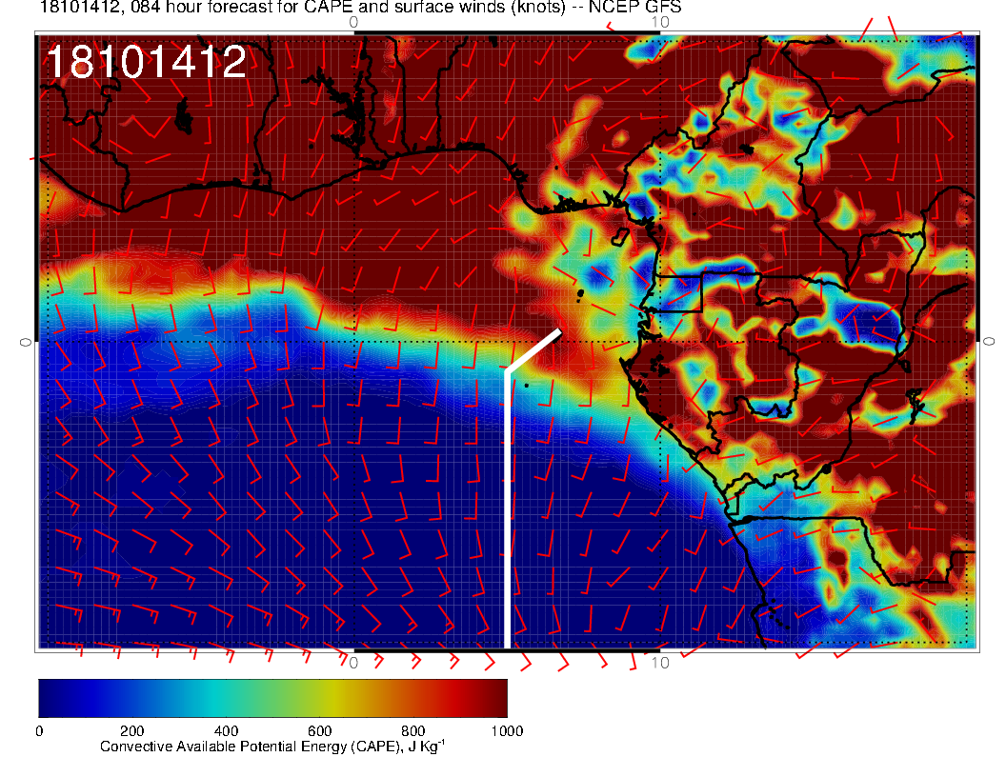Select the dark blue end of CAPE colorbar
The height and width of the screenshot is (777, 1006).
52,697
